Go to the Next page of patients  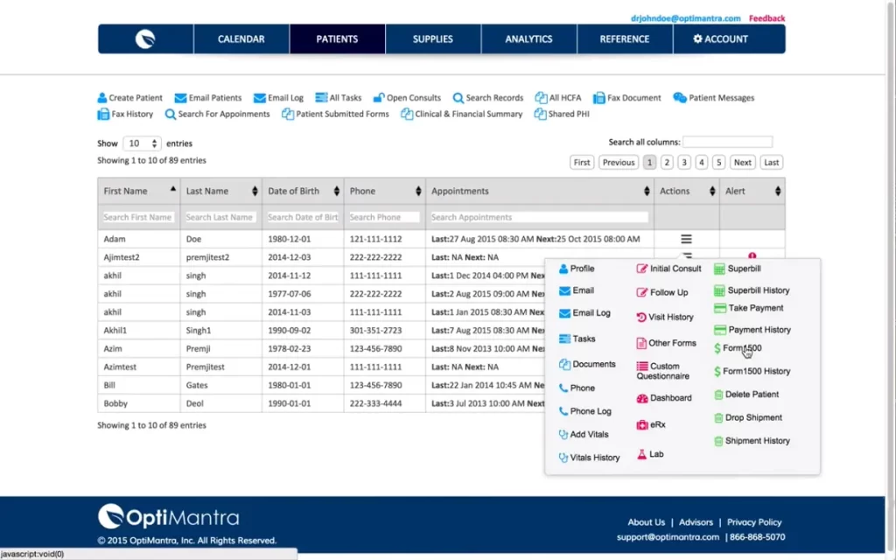[x=742, y=162]
